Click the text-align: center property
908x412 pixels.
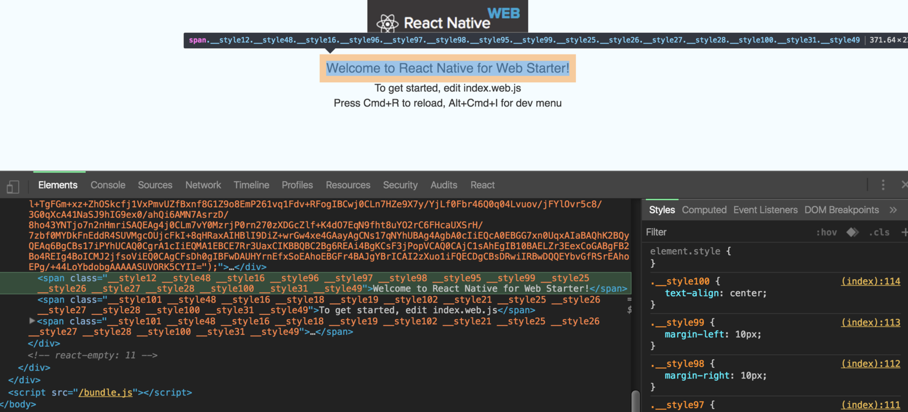716,293
